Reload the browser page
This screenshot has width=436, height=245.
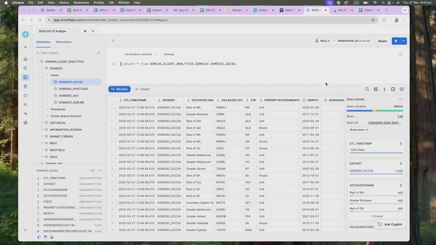(40, 20)
